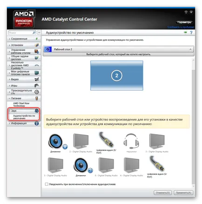Select the 4 - Digital Display Audio monitor icon
202x204 pixels.
tap(132, 165)
